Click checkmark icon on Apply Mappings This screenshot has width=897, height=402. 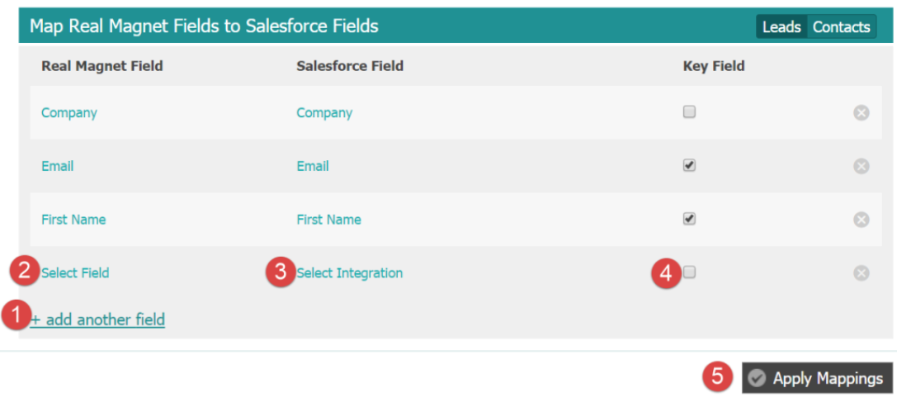click(757, 378)
